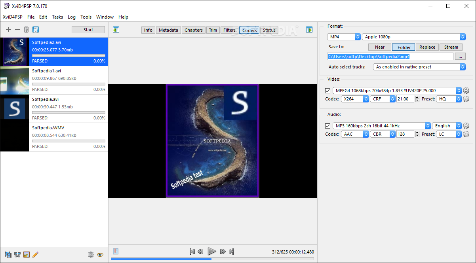Screen dimensions: 476x263
Task: Switch to the Chapters tab
Action: click(194, 30)
